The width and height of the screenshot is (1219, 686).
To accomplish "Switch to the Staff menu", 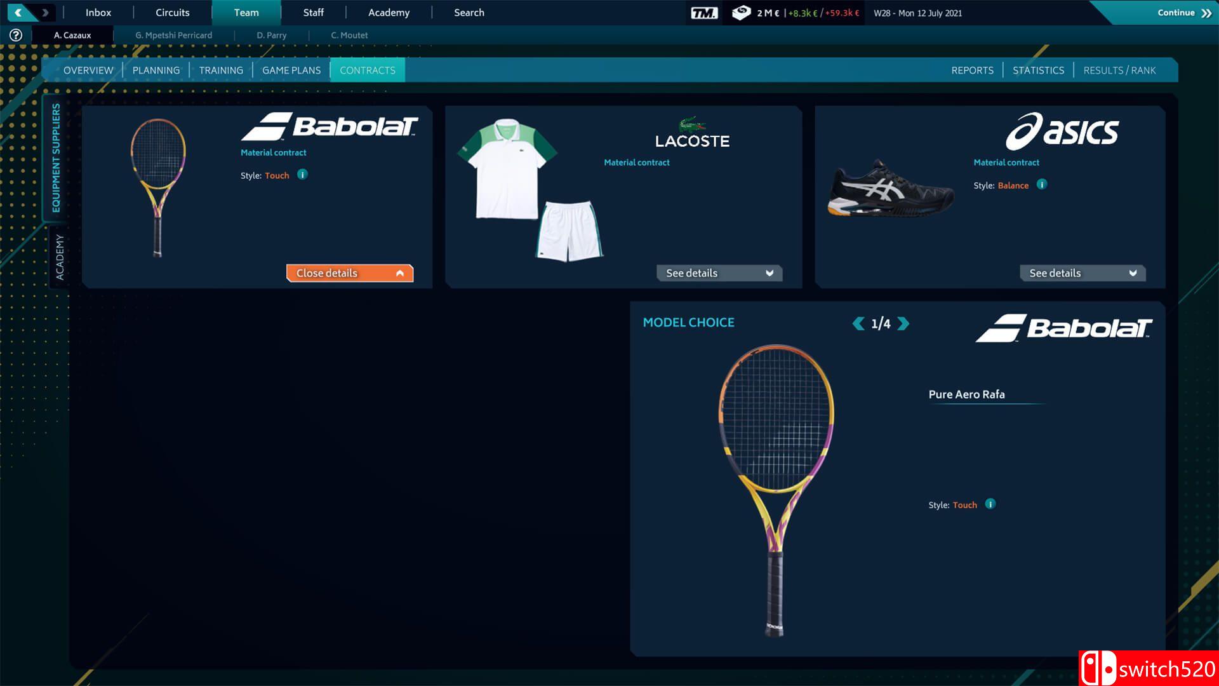I will 313,13.
